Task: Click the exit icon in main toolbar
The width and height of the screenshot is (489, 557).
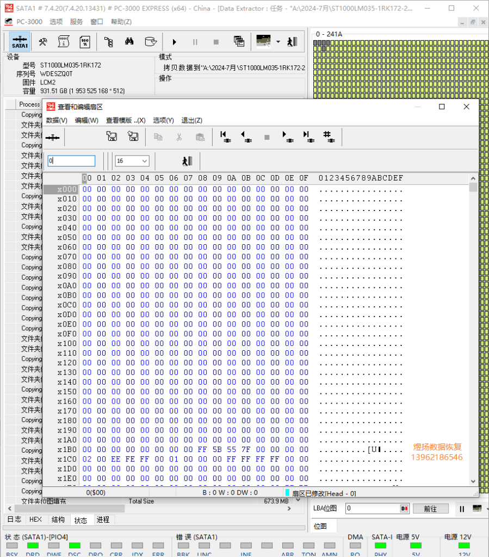Action: tap(292, 42)
